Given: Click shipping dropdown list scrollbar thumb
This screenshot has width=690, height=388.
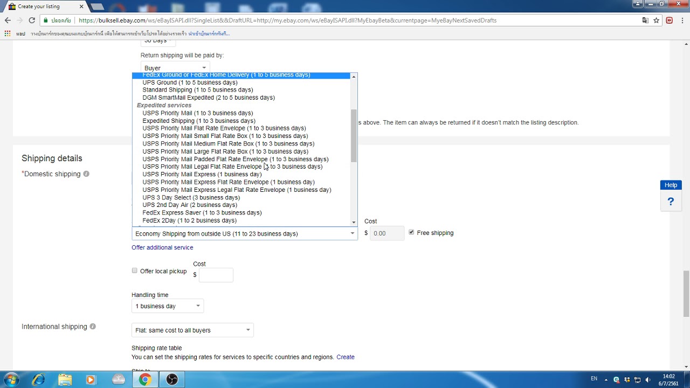Looking at the screenshot, I should [x=354, y=136].
